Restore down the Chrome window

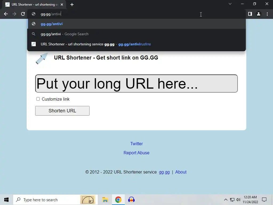coord(255,4)
